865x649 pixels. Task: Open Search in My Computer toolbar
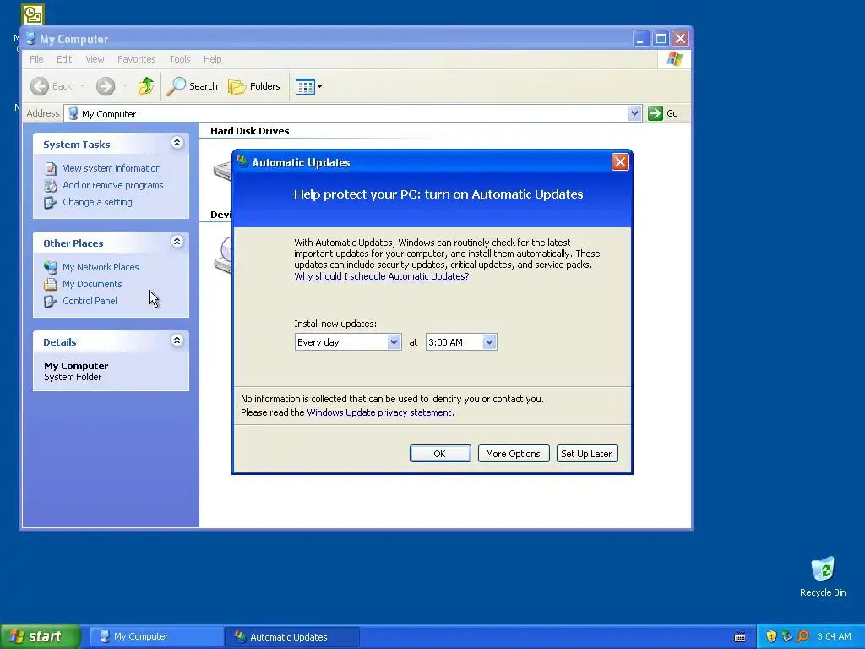coord(192,86)
